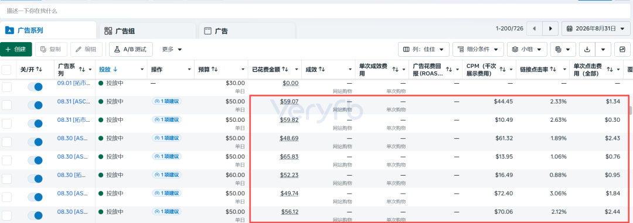633x223 pixels.
Task: Switch off campaign that spent $49.74
Action: [x=35, y=197]
